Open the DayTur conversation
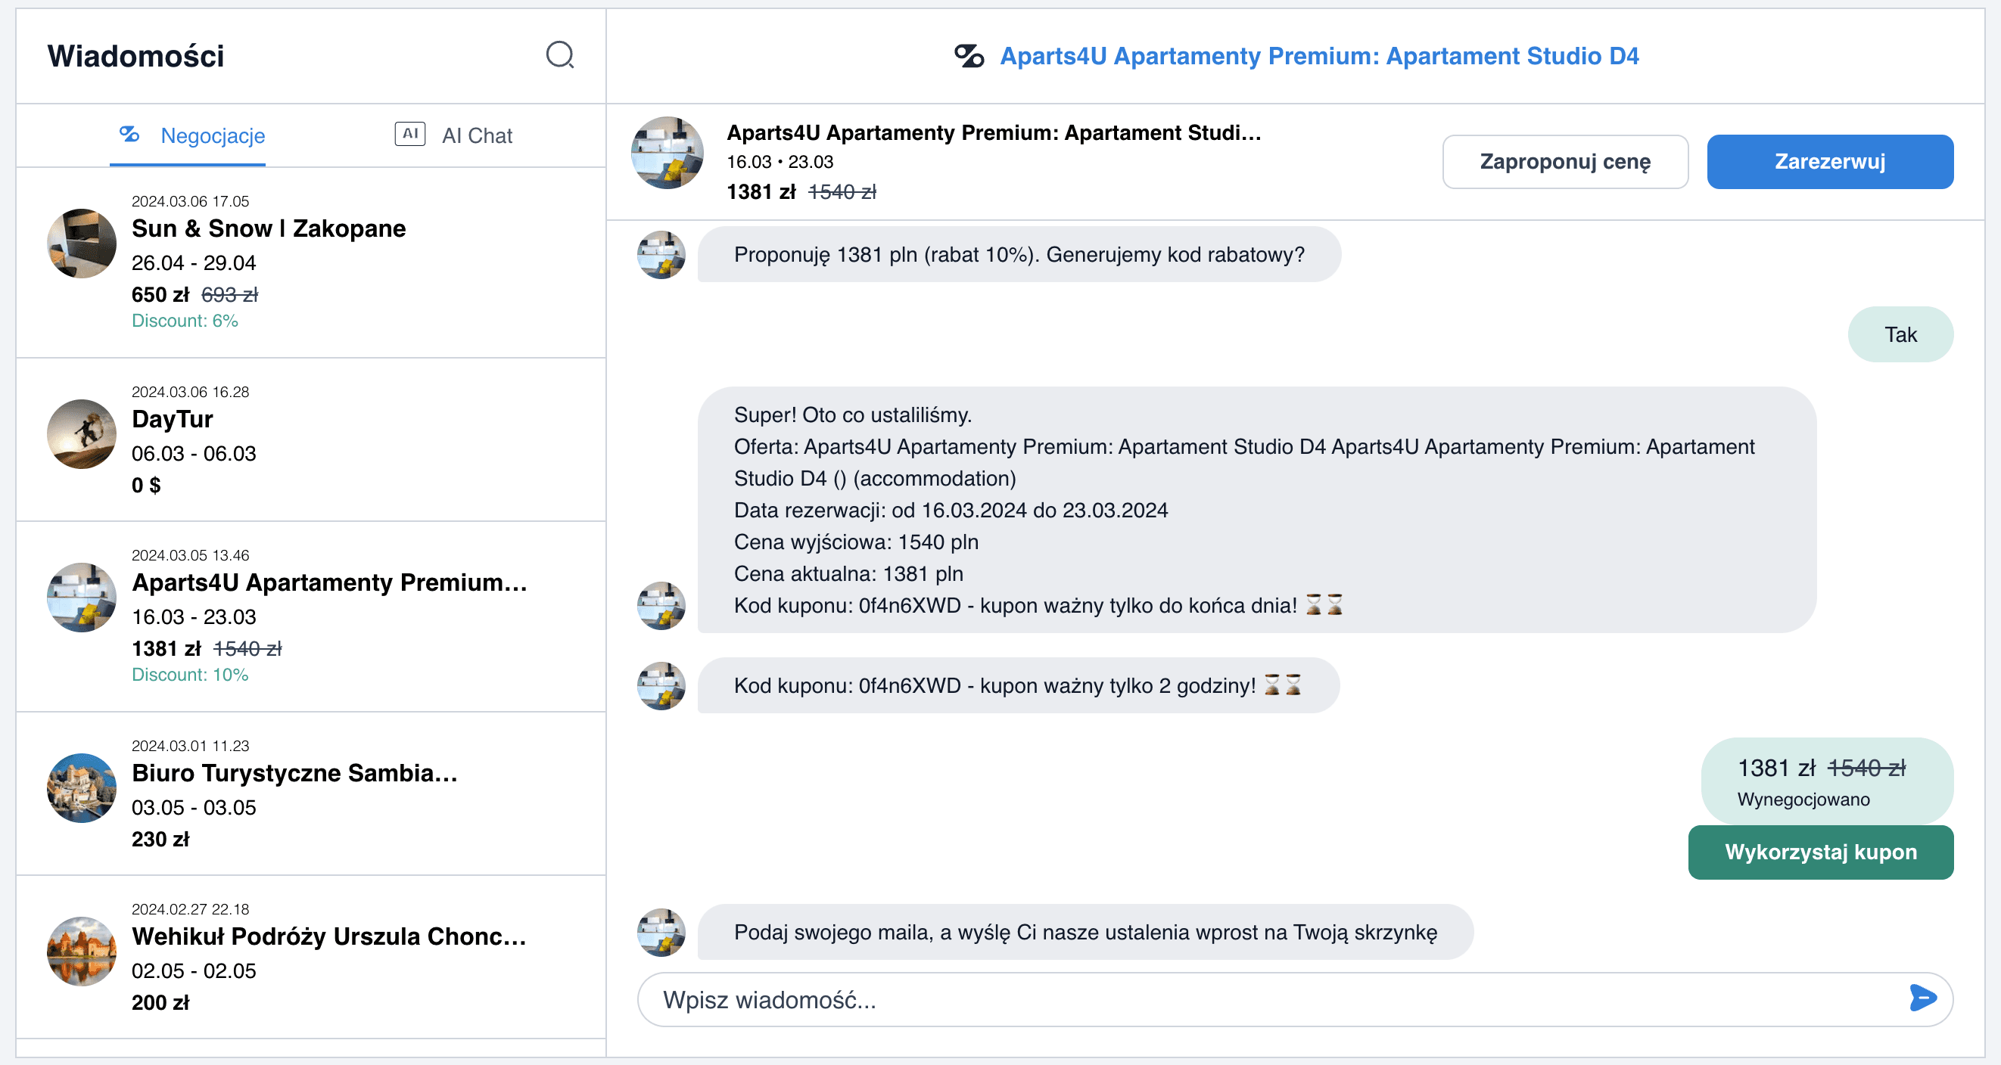2001x1065 pixels. point(311,439)
